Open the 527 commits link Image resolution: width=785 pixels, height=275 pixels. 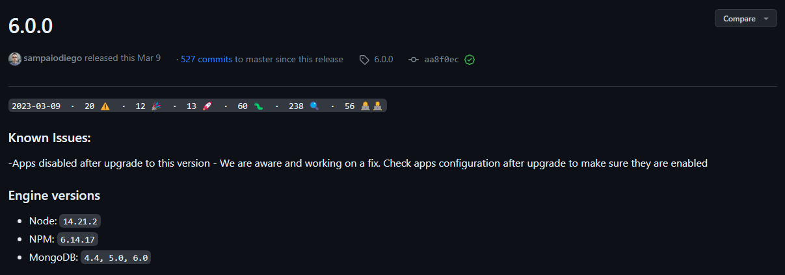coord(206,59)
